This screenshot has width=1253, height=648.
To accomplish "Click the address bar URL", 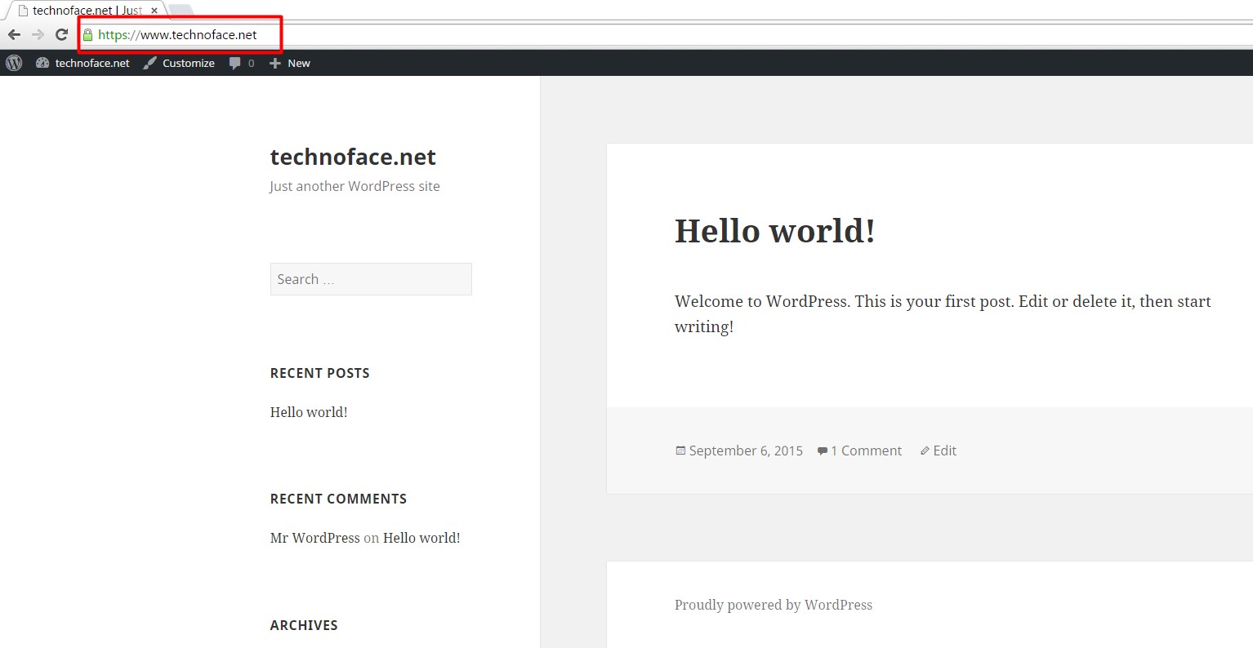I will (177, 34).
